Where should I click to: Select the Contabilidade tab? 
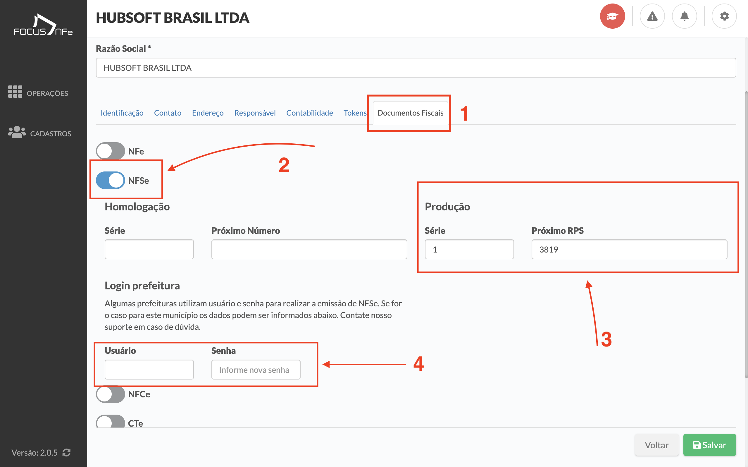click(x=309, y=113)
